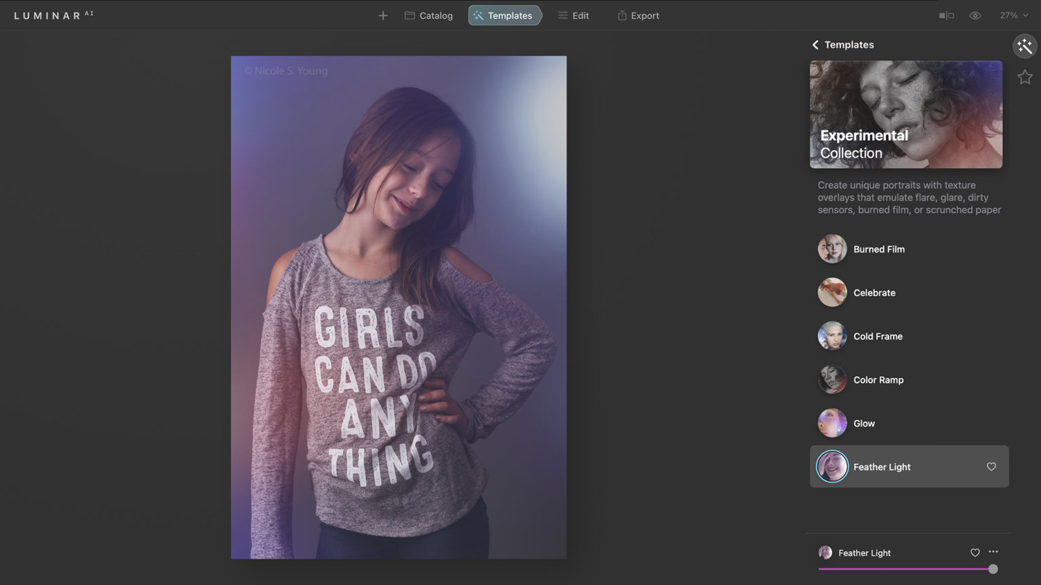Viewport: 1041px width, 585px height.
Task: Click the eye preview icon in toolbar
Action: click(975, 15)
